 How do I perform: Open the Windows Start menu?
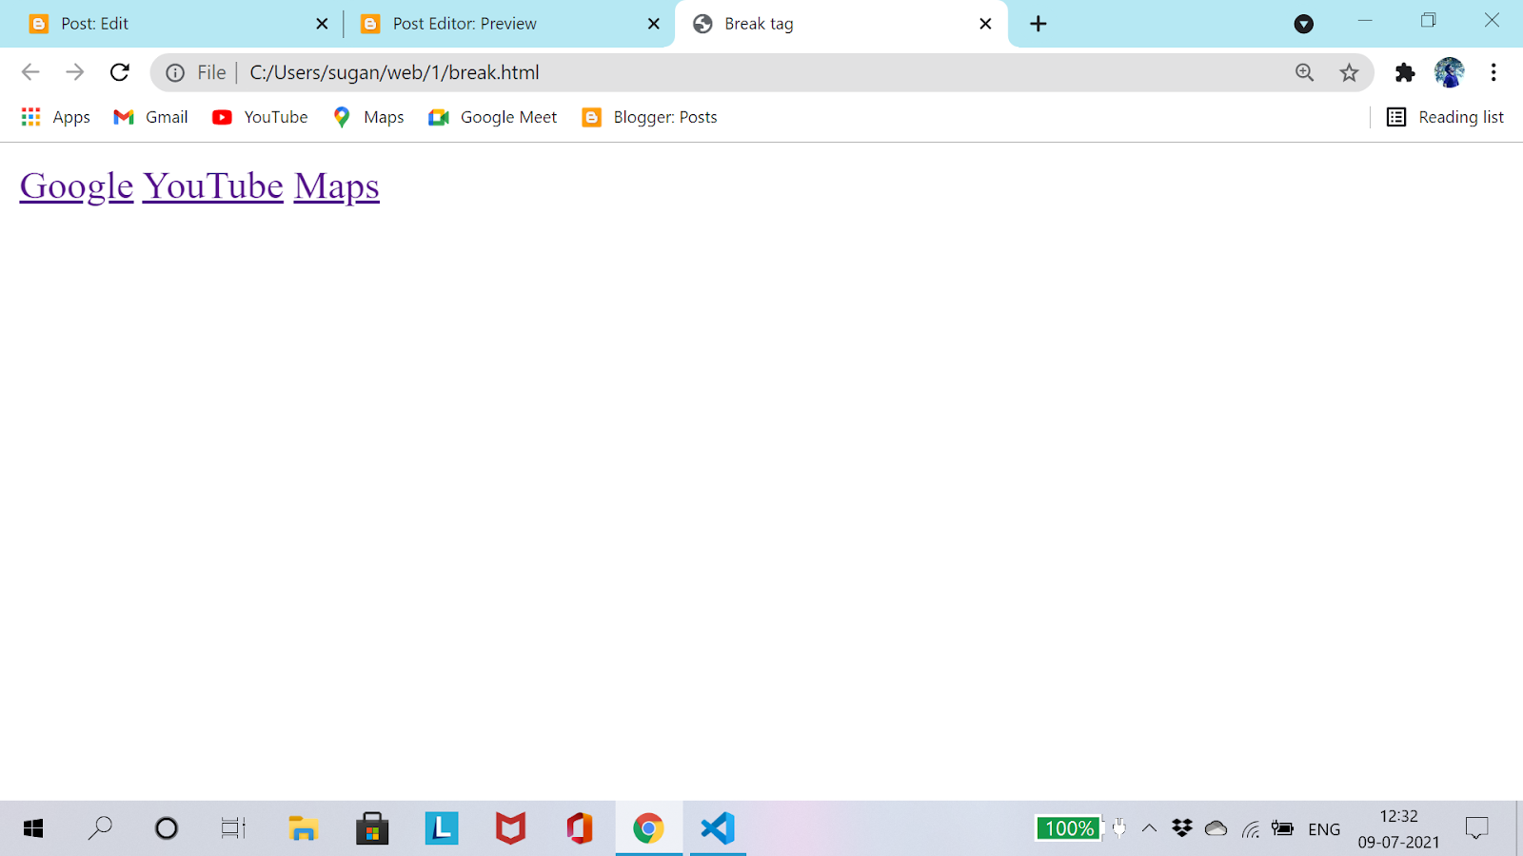(x=33, y=828)
